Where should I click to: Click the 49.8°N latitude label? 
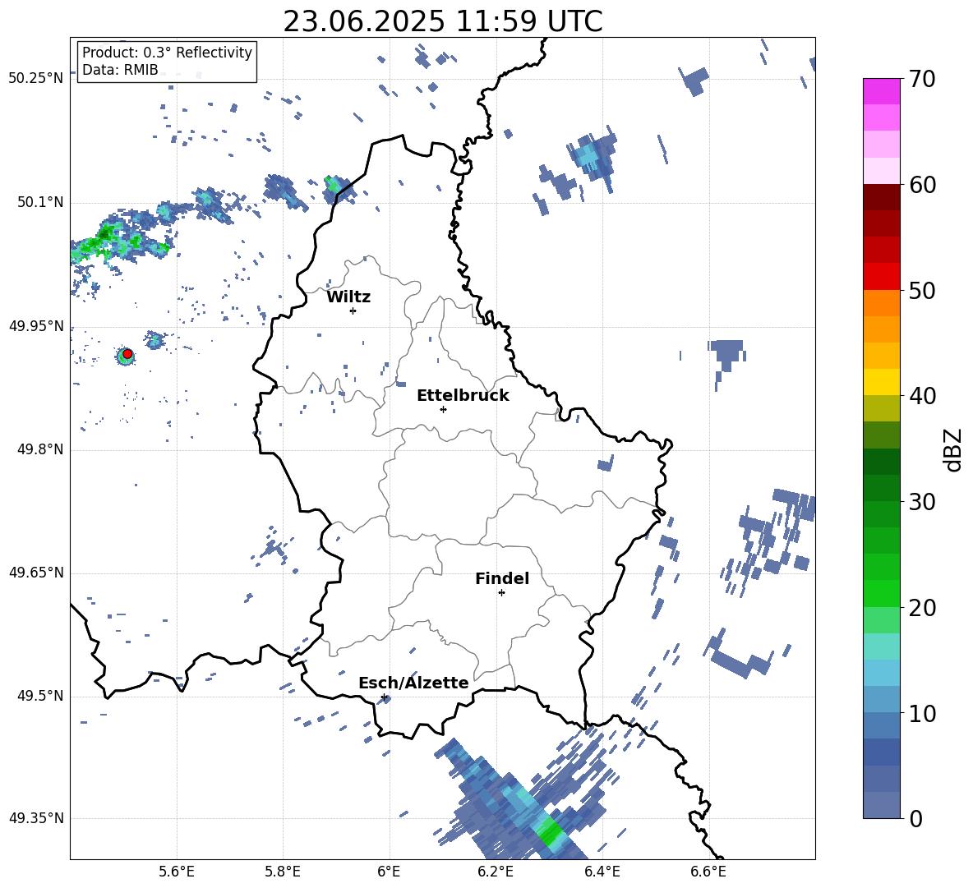click(x=40, y=449)
